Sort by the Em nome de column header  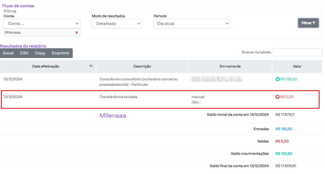[230, 66]
